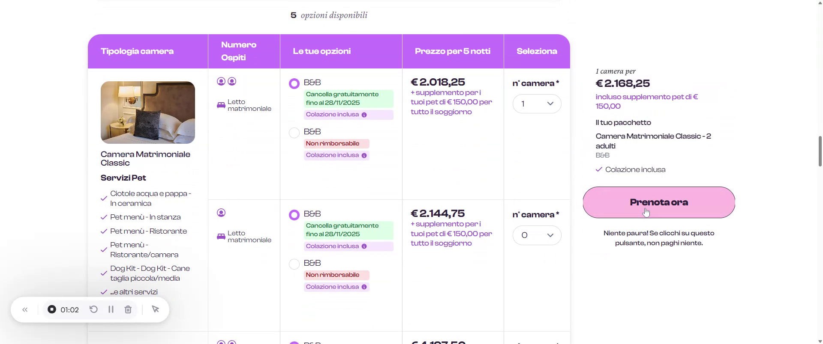Choose non-refundable B&B radio for single guest
This screenshot has width=823, height=344.
click(294, 264)
